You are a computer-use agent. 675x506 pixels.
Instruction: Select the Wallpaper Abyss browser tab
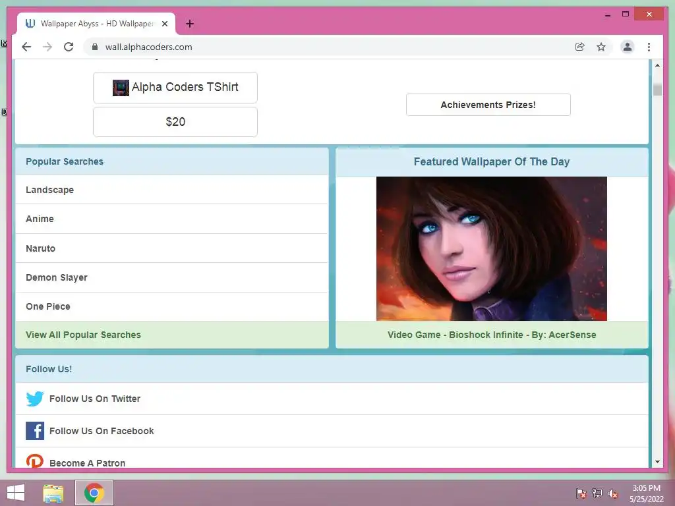pos(96,24)
